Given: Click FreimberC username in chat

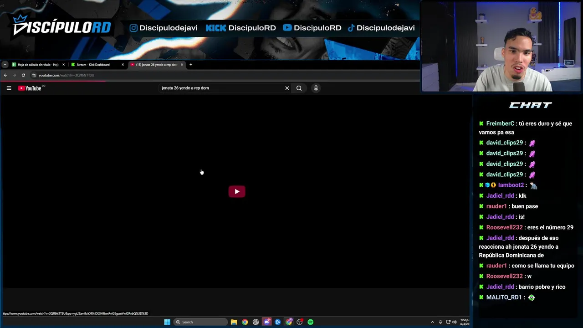Looking at the screenshot, I should point(500,123).
